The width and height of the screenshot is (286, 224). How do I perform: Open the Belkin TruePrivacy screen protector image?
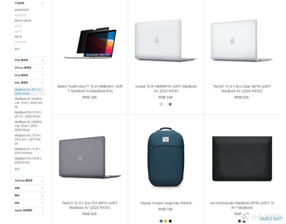[x=90, y=43]
